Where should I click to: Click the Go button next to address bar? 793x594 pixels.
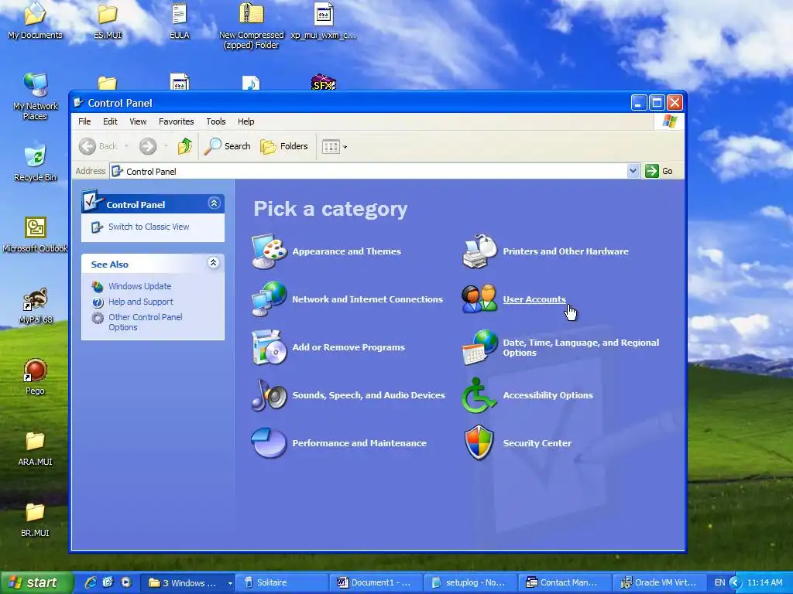[x=659, y=171]
